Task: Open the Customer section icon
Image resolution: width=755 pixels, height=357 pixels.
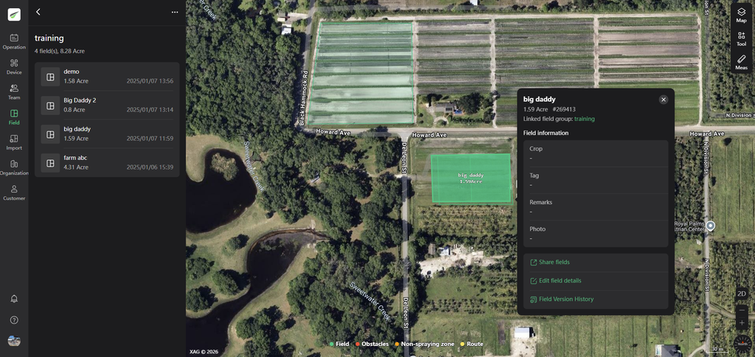Action: point(14,193)
